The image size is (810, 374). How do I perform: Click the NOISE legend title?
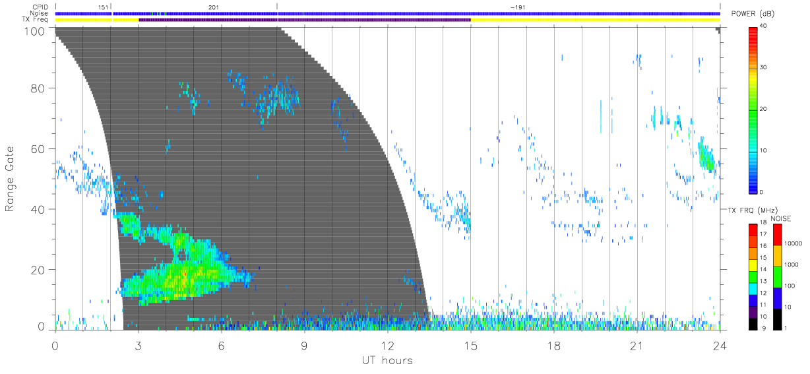(780, 218)
